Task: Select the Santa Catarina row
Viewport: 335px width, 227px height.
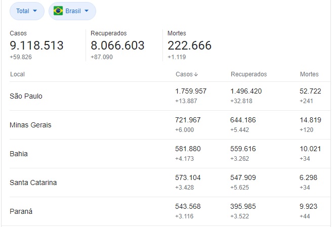Action: tap(170, 183)
